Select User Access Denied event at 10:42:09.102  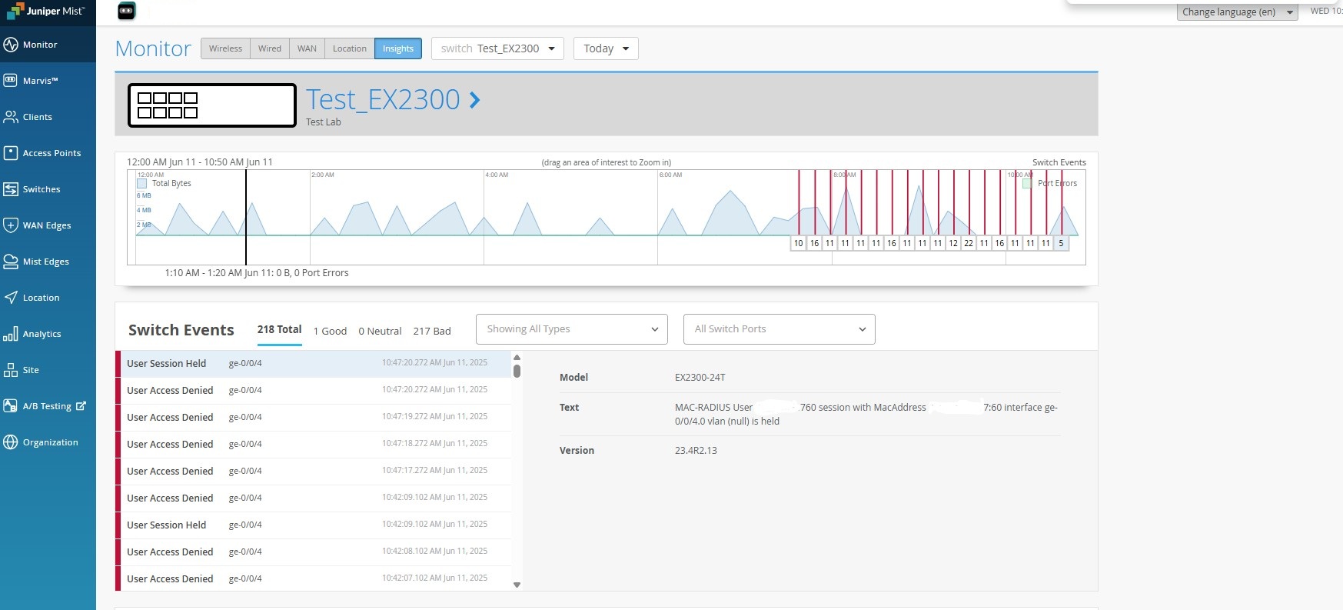(x=314, y=498)
